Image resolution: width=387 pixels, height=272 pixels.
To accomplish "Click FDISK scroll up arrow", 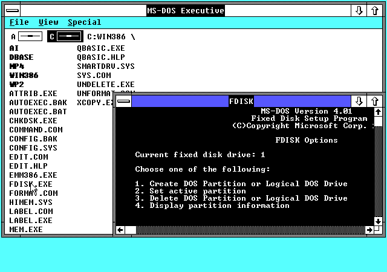I will click(378, 112).
